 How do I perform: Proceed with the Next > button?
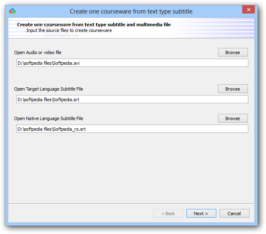pos(201,214)
